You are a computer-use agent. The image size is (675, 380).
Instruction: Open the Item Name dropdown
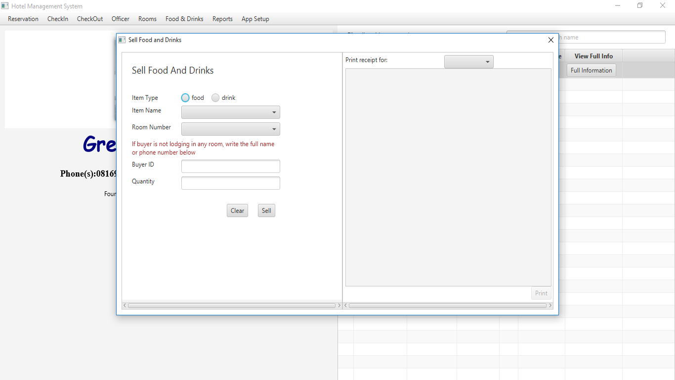point(230,112)
